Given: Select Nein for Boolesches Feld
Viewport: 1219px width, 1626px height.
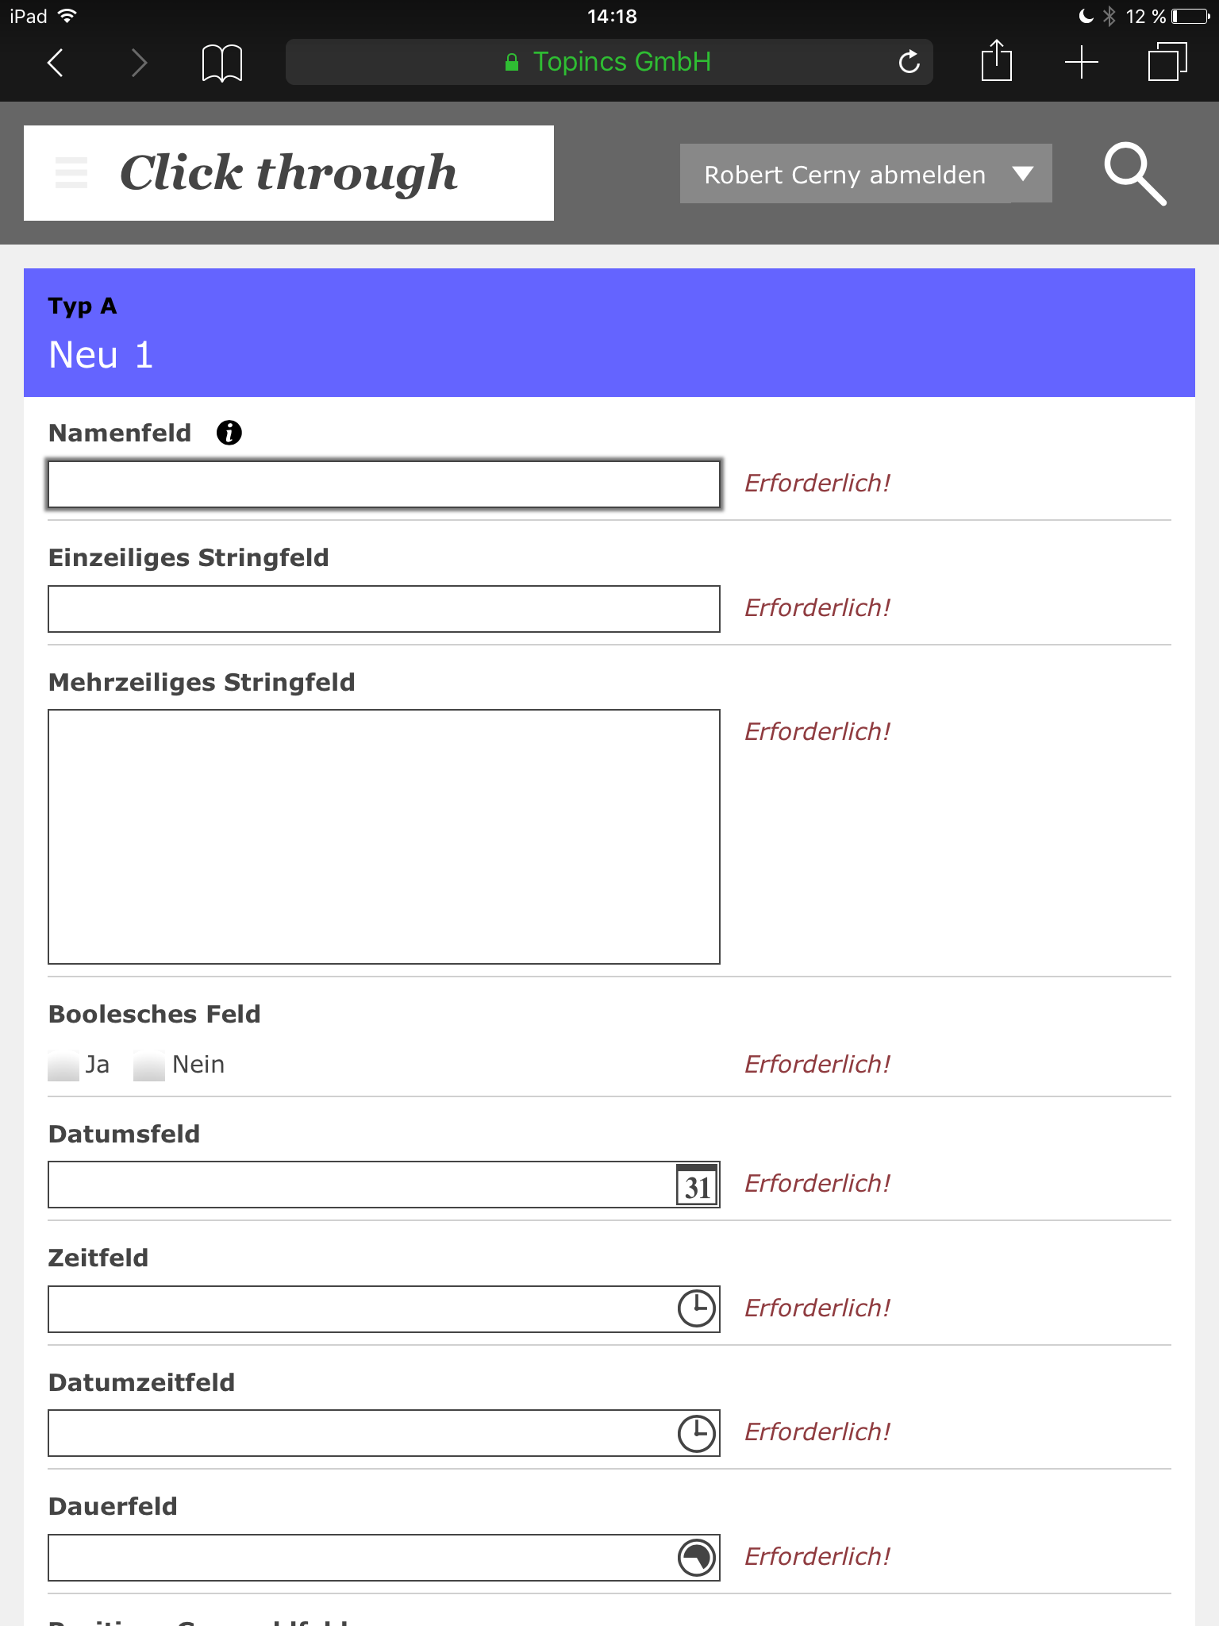Looking at the screenshot, I should [149, 1065].
